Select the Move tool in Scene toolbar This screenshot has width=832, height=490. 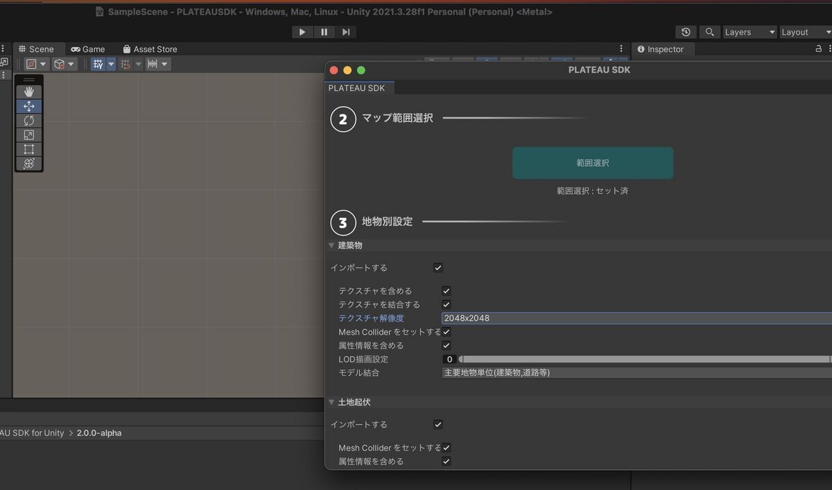[x=29, y=106]
